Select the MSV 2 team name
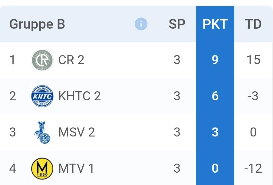Viewport: 273px width, 185px height. tap(77, 132)
